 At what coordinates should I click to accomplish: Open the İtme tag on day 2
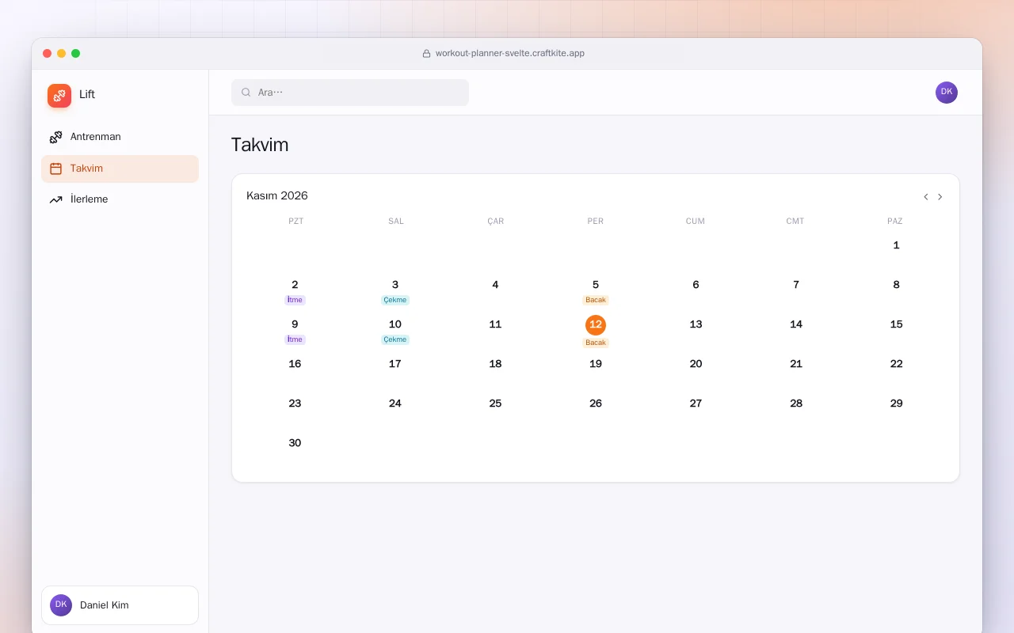click(x=295, y=300)
